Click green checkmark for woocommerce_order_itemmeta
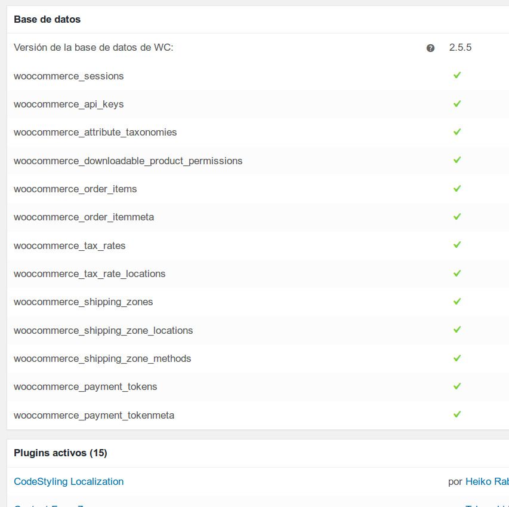This screenshot has width=509, height=507. pos(457,217)
